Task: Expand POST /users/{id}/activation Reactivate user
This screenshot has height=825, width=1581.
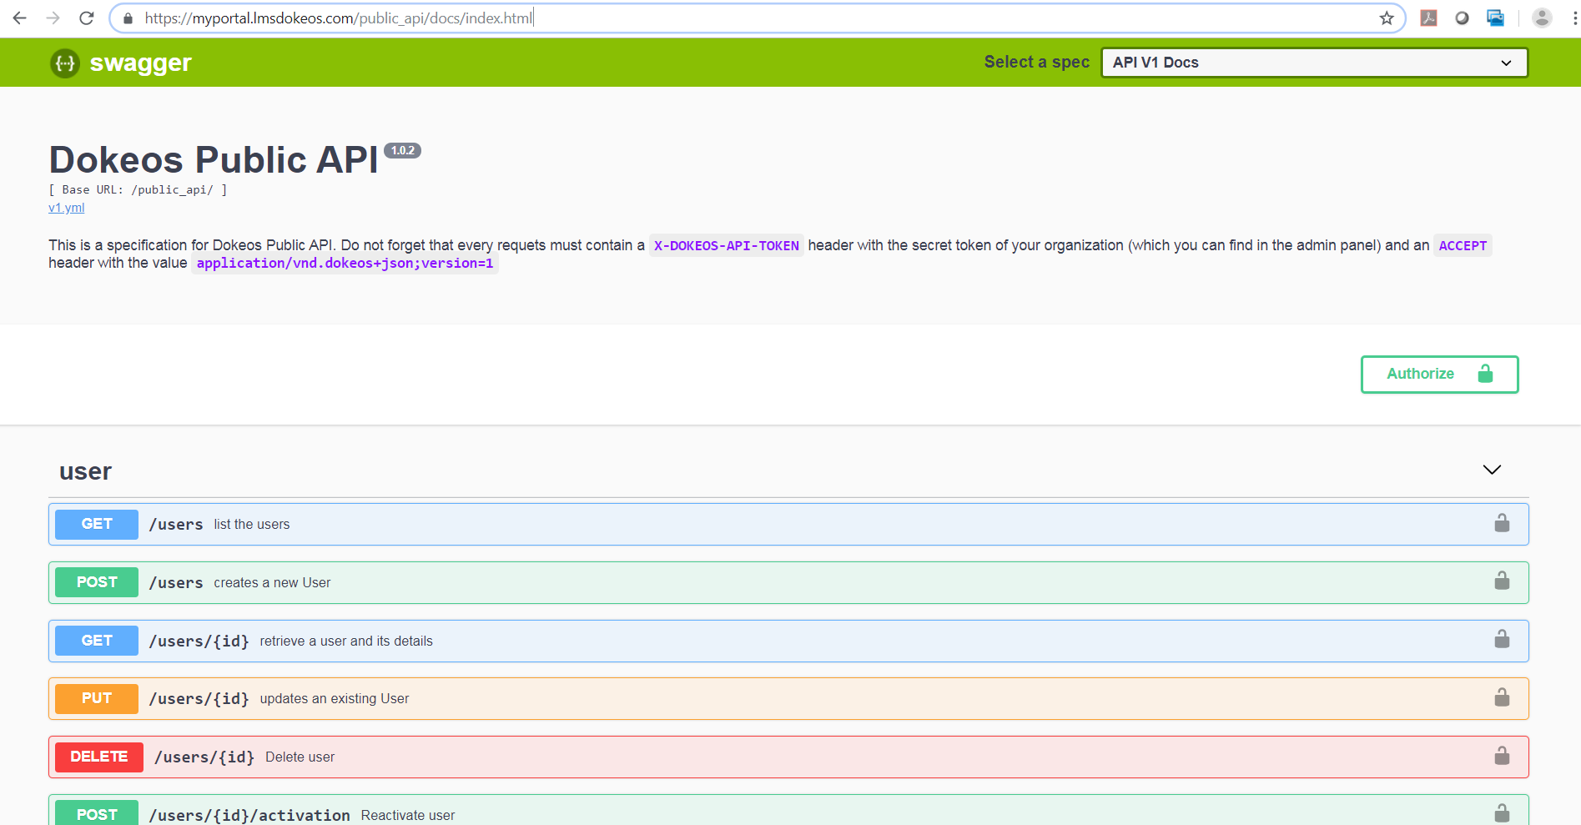Action: [751, 813]
